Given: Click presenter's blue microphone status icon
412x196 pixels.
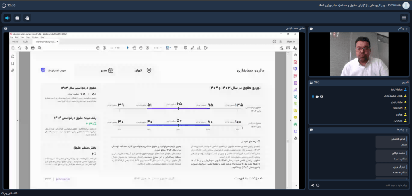Looking at the screenshot, I should pyautogui.click(x=313, y=97).
